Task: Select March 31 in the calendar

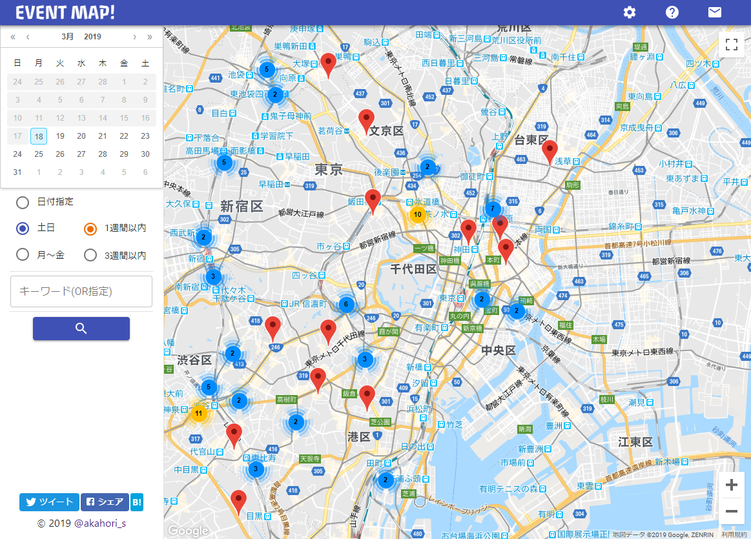Action: tap(17, 172)
